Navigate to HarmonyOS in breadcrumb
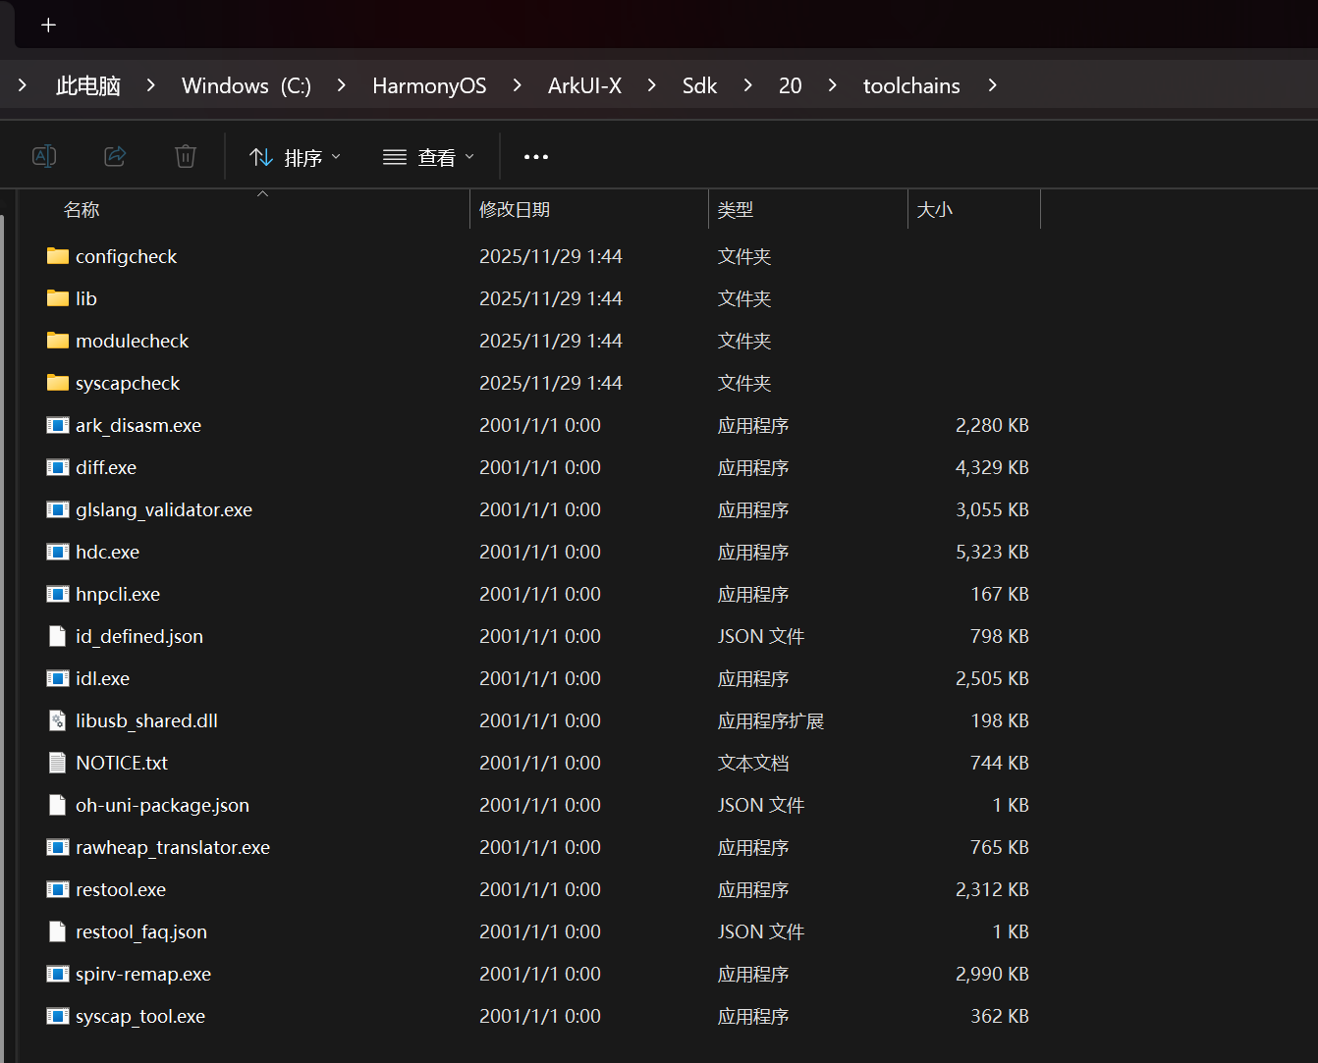This screenshot has width=1318, height=1063. pyautogui.click(x=429, y=86)
